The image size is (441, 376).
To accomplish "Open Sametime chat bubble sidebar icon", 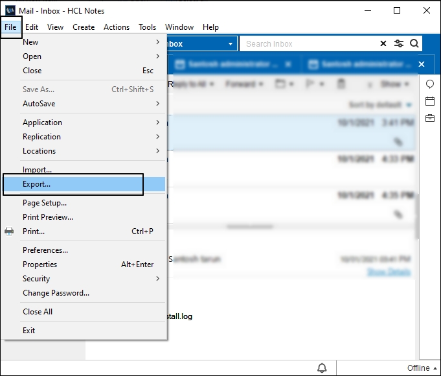I will pyautogui.click(x=430, y=84).
